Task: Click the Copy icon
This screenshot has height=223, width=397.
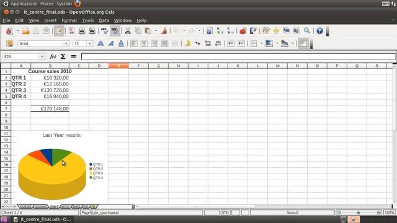Action: [138, 31]
